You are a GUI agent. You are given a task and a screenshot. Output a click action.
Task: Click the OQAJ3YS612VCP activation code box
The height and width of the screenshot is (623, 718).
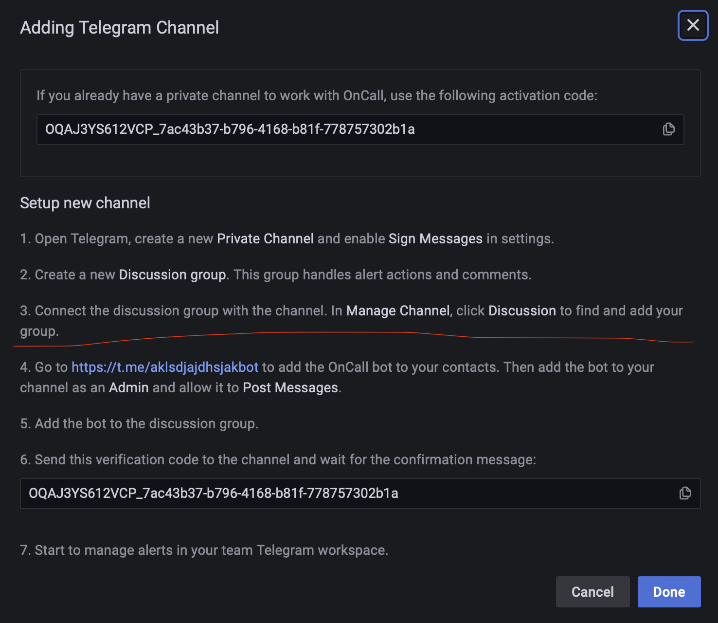click(292, 129)
